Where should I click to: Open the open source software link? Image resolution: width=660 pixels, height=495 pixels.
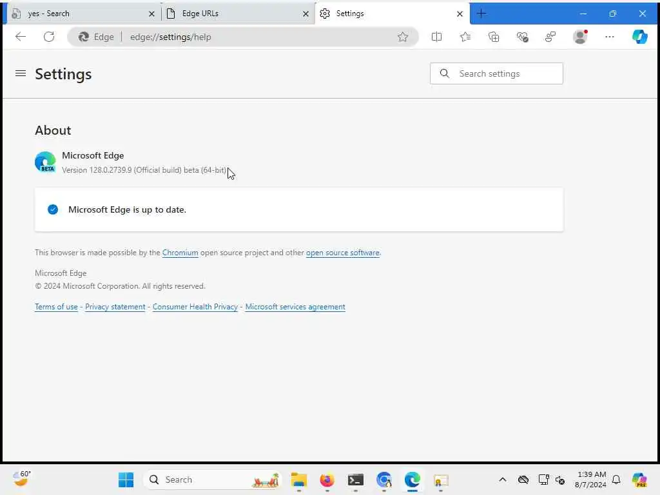click(343, 253)
